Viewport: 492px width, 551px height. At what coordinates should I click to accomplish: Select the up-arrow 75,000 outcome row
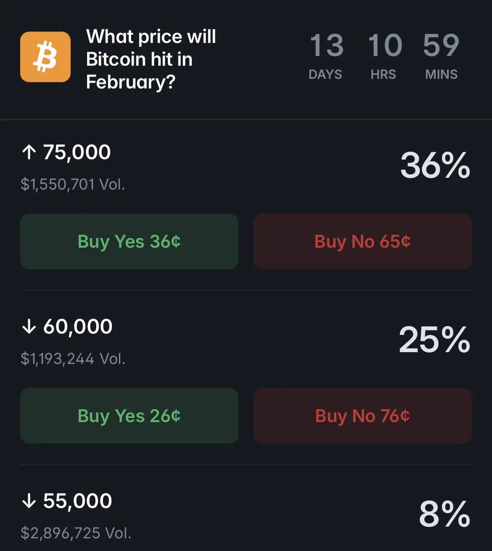[x=77, y=152]
